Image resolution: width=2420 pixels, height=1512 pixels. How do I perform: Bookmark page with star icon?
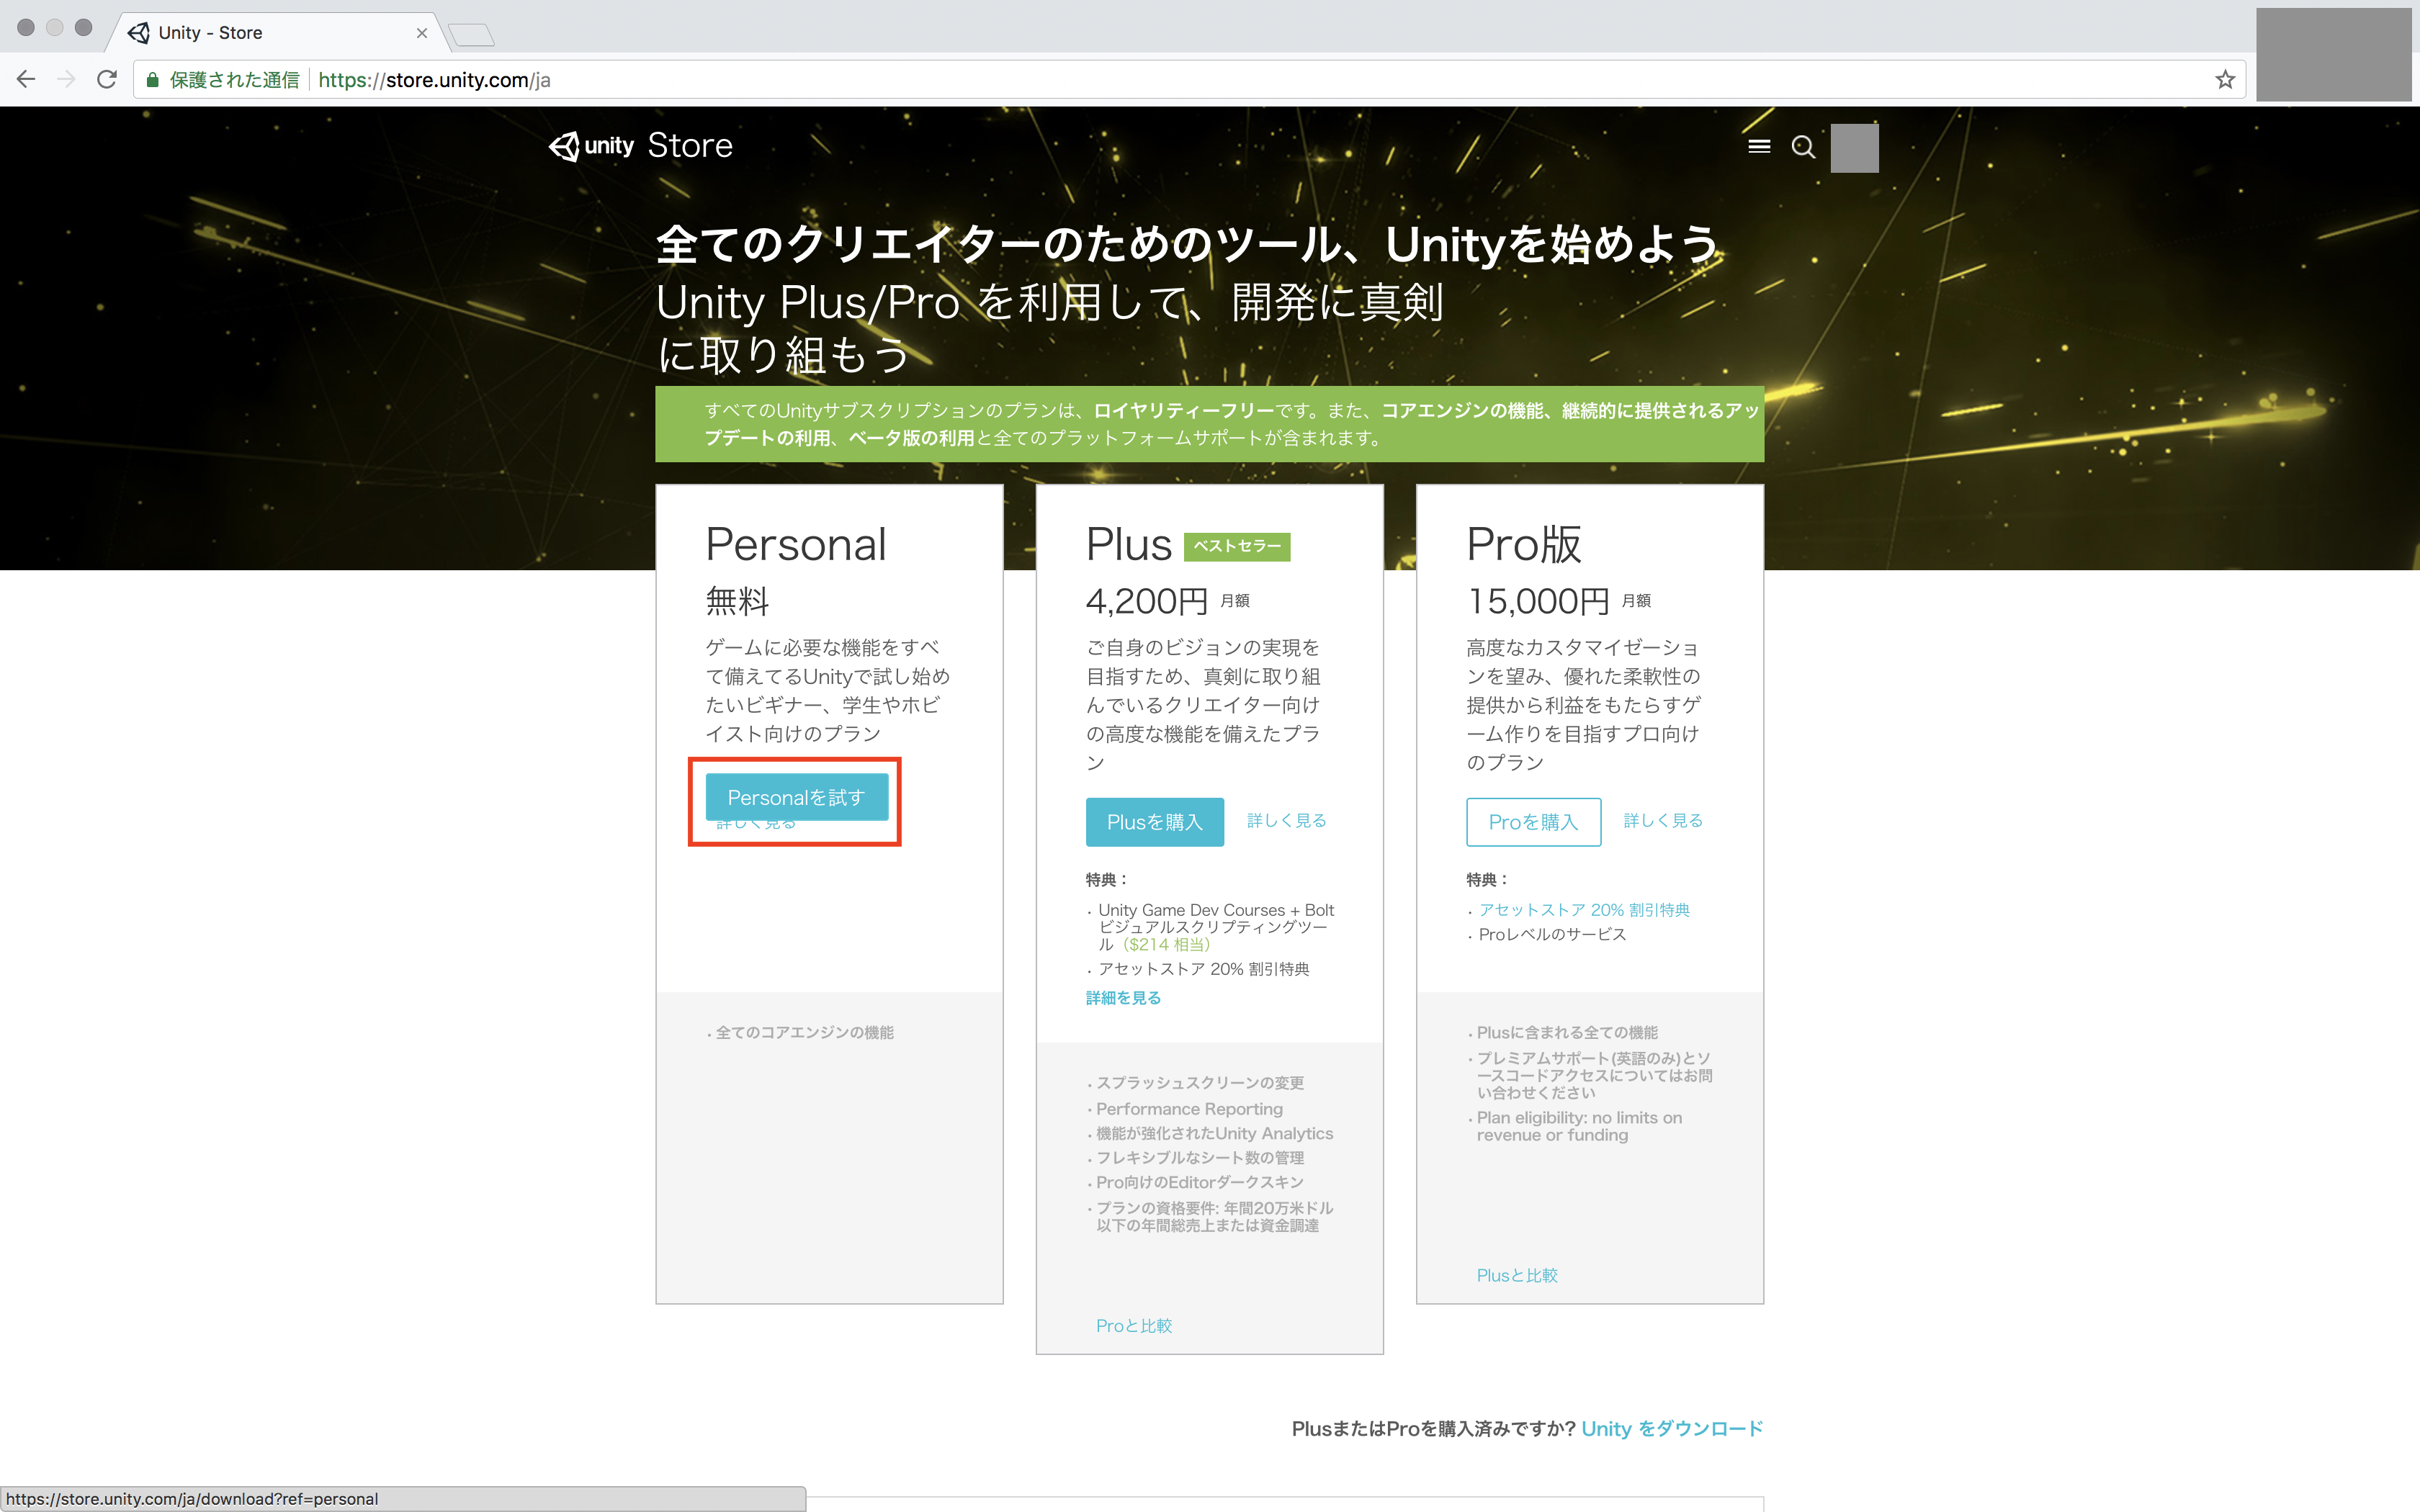click(2224, 80)
